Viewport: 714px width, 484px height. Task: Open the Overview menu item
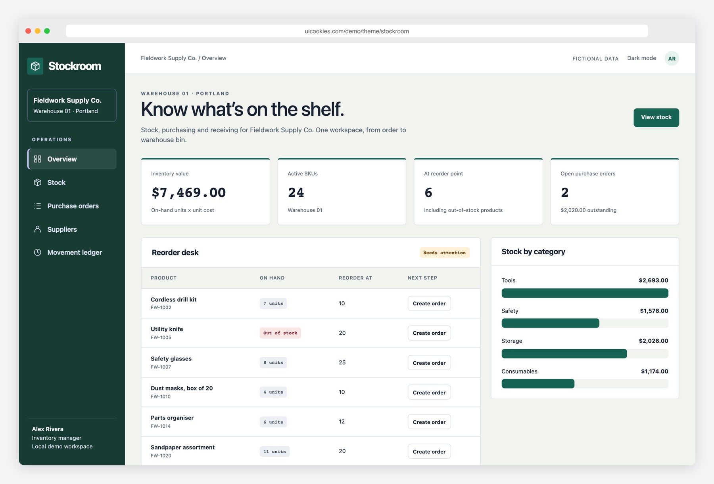72,159
